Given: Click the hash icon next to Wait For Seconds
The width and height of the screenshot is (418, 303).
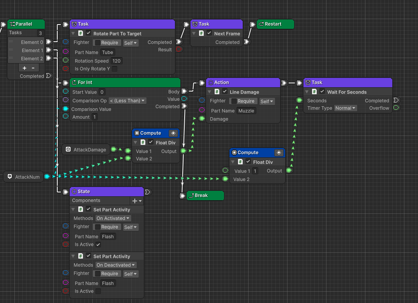Looking at the screenshot, I should pos(314,92).
